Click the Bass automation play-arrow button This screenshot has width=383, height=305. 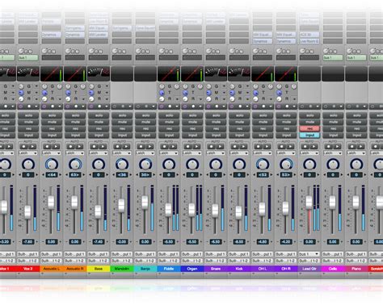[103, 147]
